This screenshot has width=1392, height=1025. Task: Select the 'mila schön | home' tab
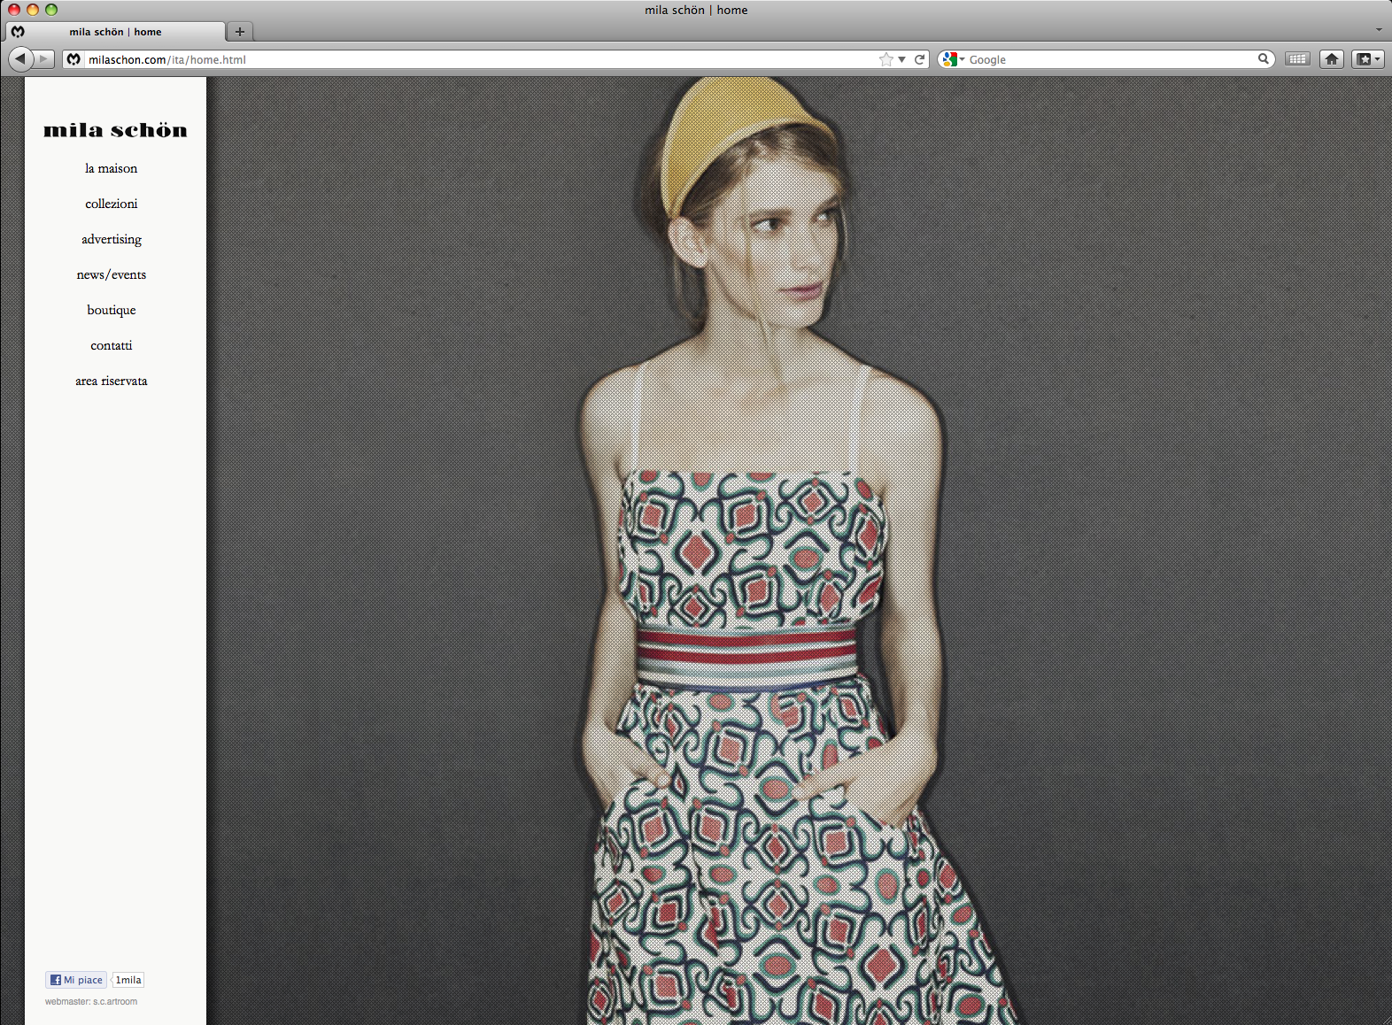click(115, 32)
